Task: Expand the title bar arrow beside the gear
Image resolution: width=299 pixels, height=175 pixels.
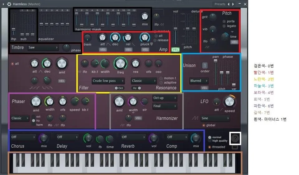Action: 3,4
